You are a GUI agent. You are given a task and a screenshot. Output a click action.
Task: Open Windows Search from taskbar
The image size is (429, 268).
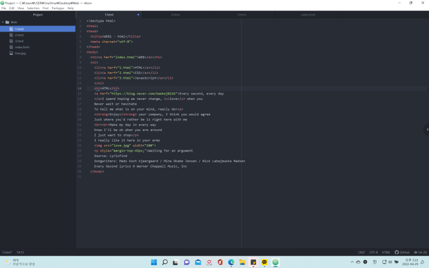coord(165,262)
